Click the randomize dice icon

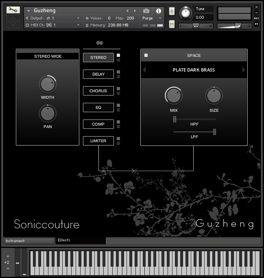tap(100, 43)
